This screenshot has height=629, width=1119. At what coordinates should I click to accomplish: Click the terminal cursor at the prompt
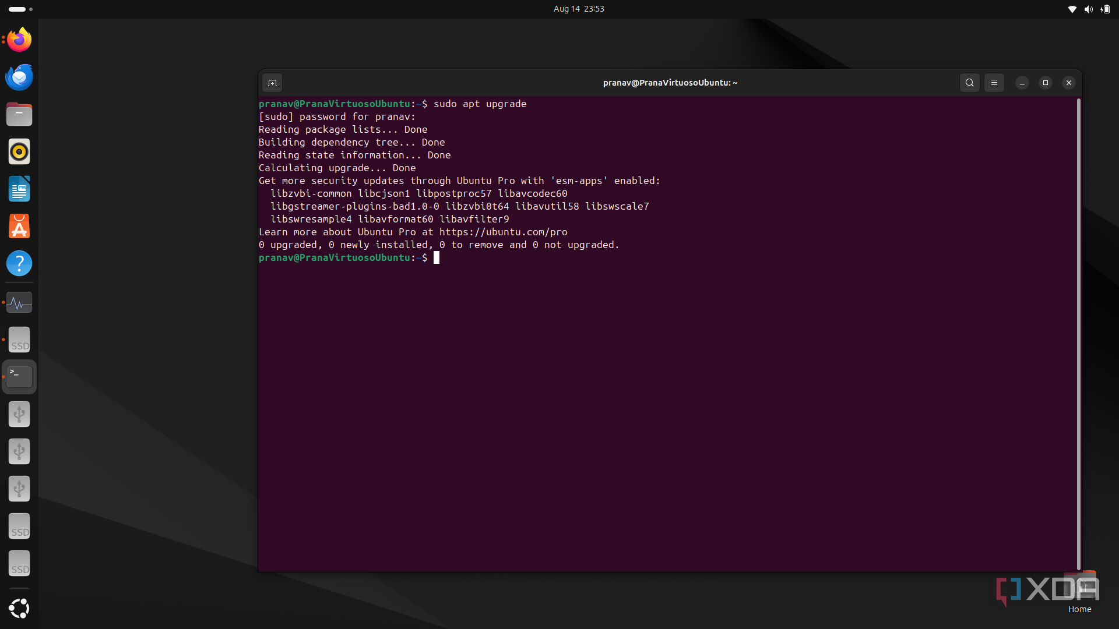click(437, 257)
